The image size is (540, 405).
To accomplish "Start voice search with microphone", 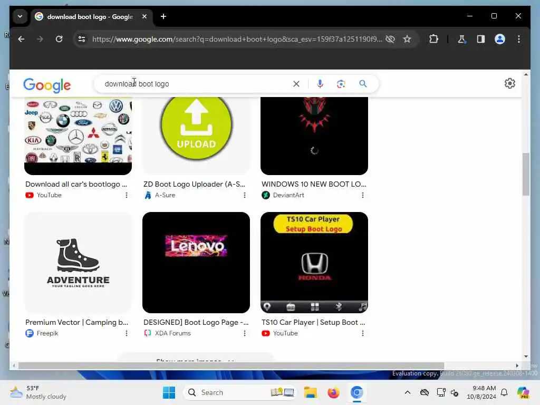I will pyautogui.click(x=320, y=84).
